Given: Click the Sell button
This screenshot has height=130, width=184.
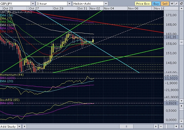Looking at the screenshot, I should click(165, 4).
